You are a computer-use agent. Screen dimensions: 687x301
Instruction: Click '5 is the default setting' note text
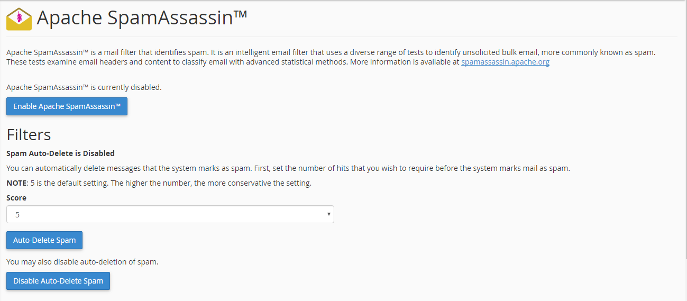(169, 183)
